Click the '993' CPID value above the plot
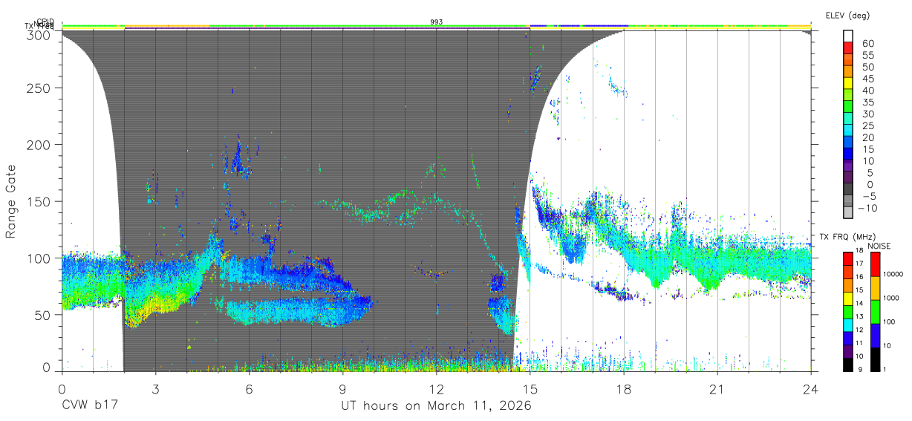Image resolution: width=912 pixels, height=421 pixels. coord(437,22)
